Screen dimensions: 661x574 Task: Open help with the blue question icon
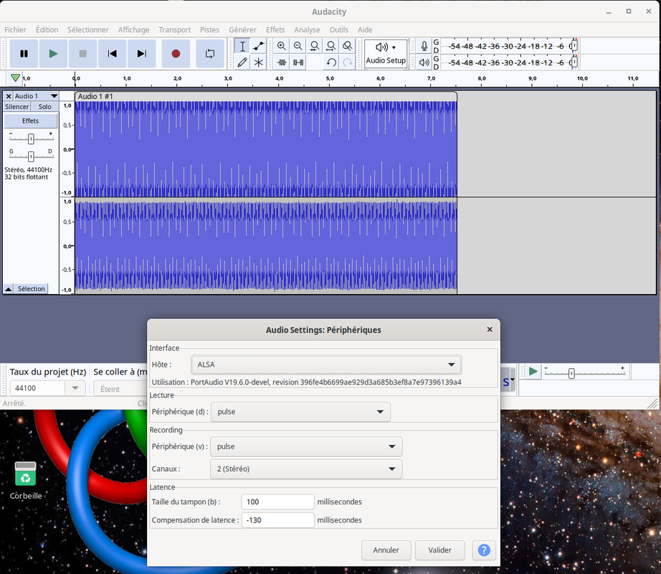point(484,550)
